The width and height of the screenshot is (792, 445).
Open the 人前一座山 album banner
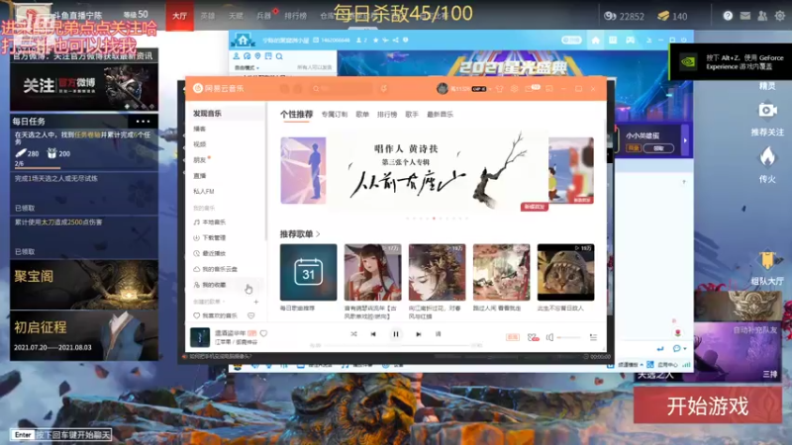click(438, 170)
